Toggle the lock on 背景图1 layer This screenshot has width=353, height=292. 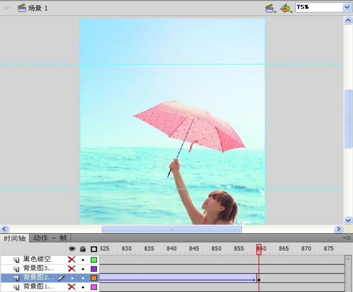tap(83, 287)
